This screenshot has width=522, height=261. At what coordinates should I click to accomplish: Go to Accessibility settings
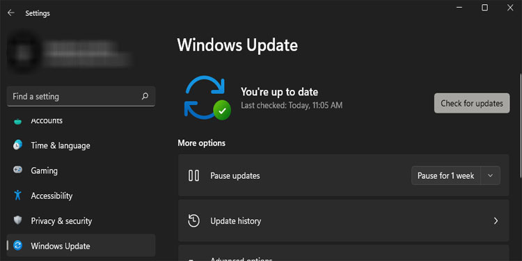click(81, 196)
